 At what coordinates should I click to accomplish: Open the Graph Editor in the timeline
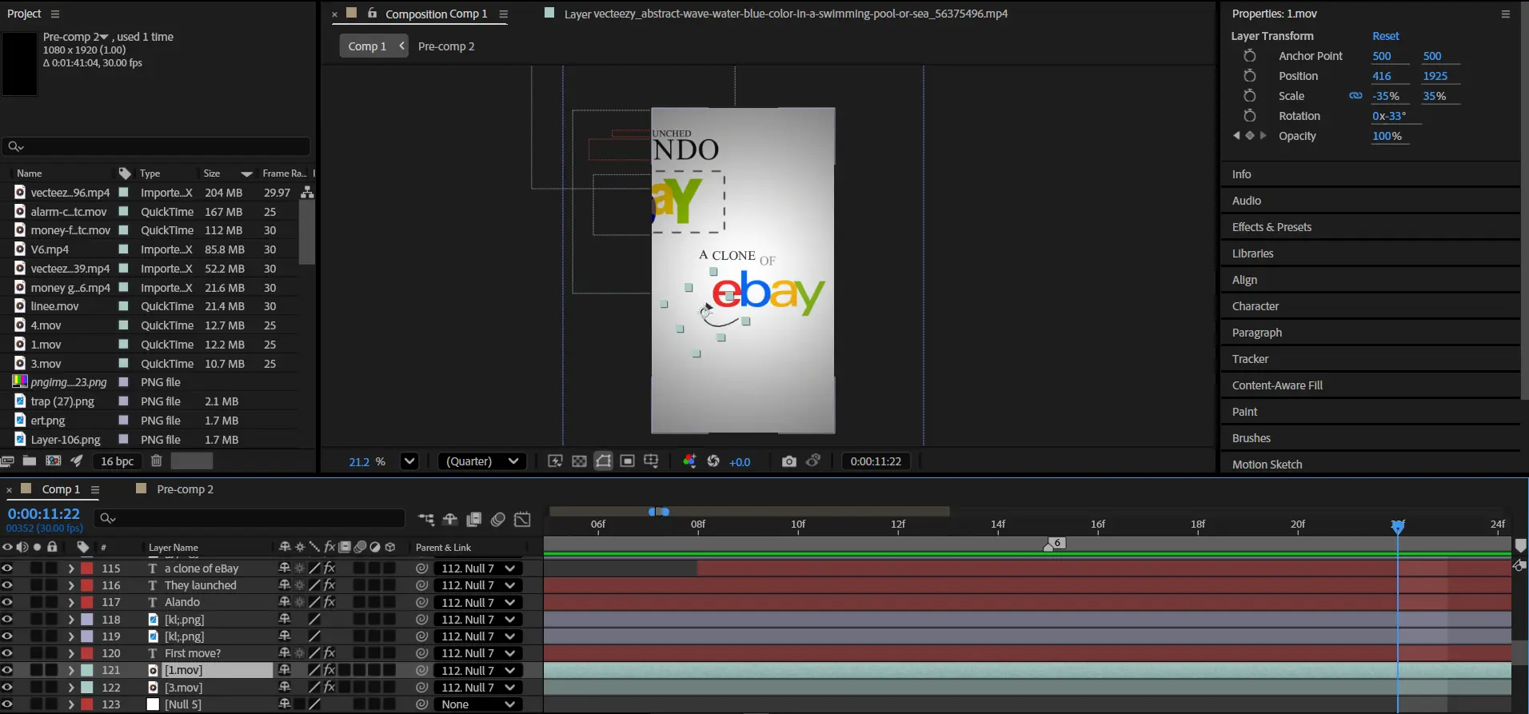click(522, 520)
